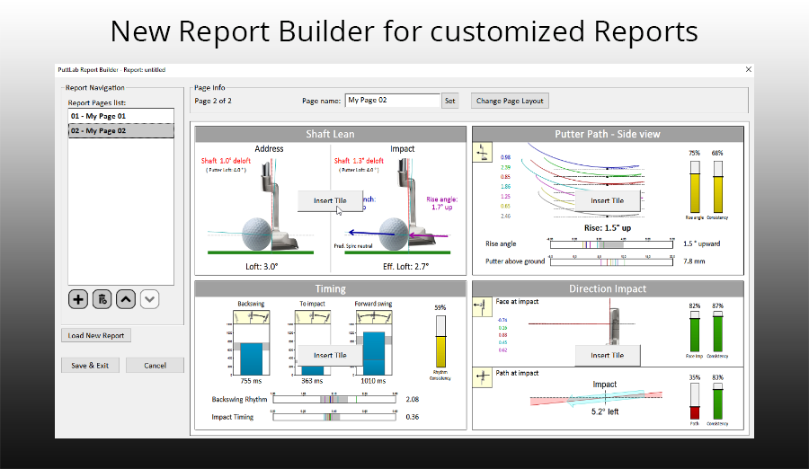The height and width of the screenshot is (469, 809).
Task: Select page 02 - My Page 02
Action: tap(120, 130)
